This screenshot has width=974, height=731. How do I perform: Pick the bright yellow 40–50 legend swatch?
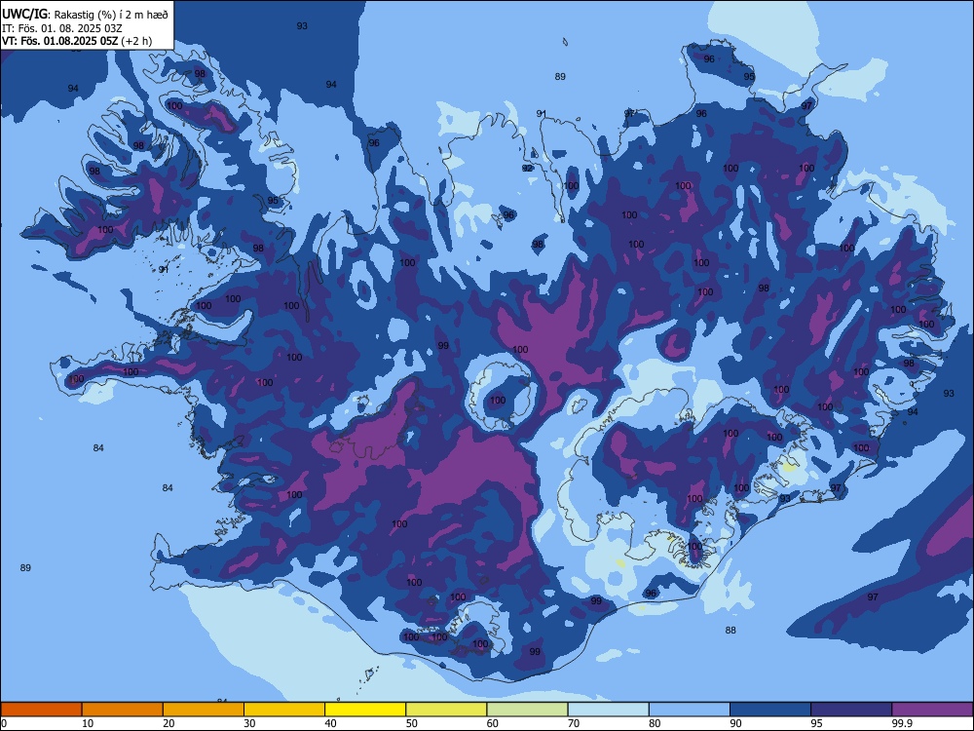[x=365, y=710]
